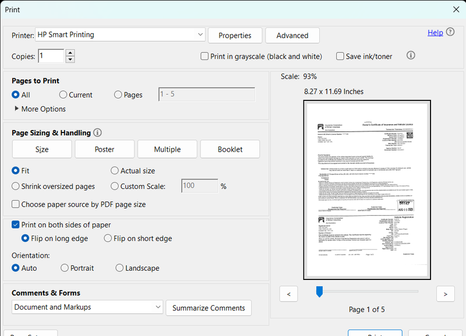Screen dimensions: 466x336
Task: Select the Booklet sizing tab
Action: [x=230, y=149]
